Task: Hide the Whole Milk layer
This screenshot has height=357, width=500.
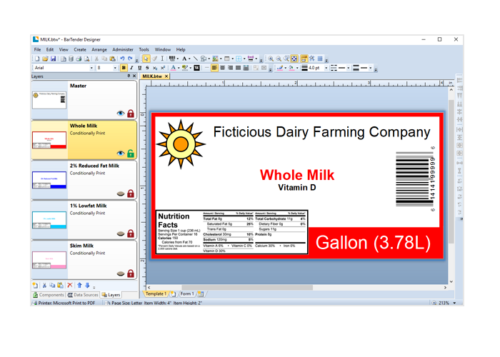Action: point(121,154)
